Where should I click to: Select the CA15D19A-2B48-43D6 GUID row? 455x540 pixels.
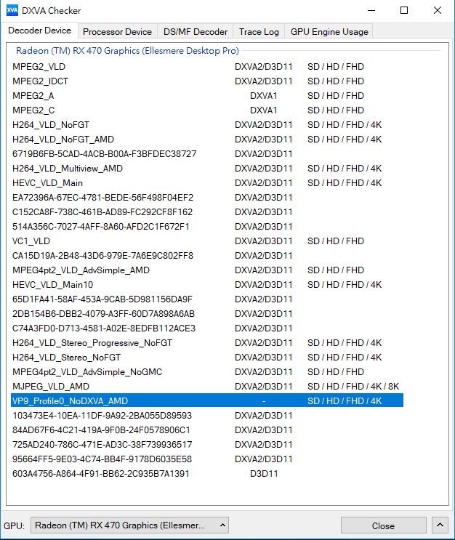[207, 256]
